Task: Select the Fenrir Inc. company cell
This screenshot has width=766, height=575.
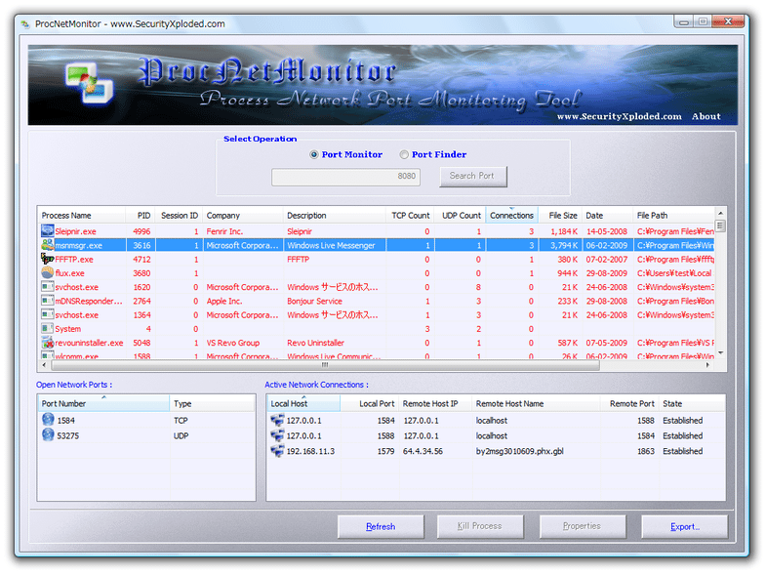Action: pyautogui.click(x=224, y=231)
